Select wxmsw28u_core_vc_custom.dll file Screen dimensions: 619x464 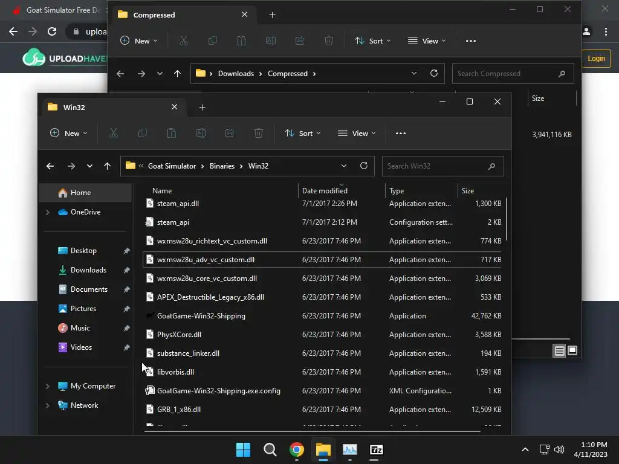point(322,279)
